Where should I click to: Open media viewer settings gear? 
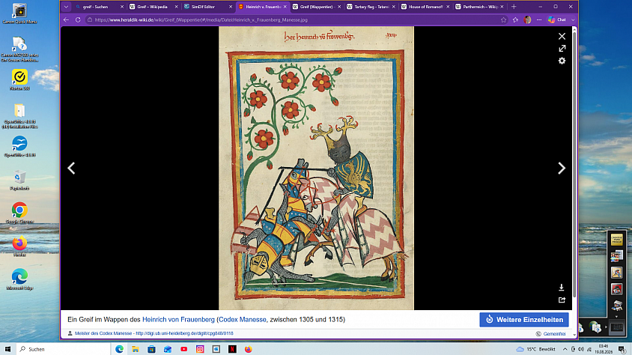(x=562, y=61)
